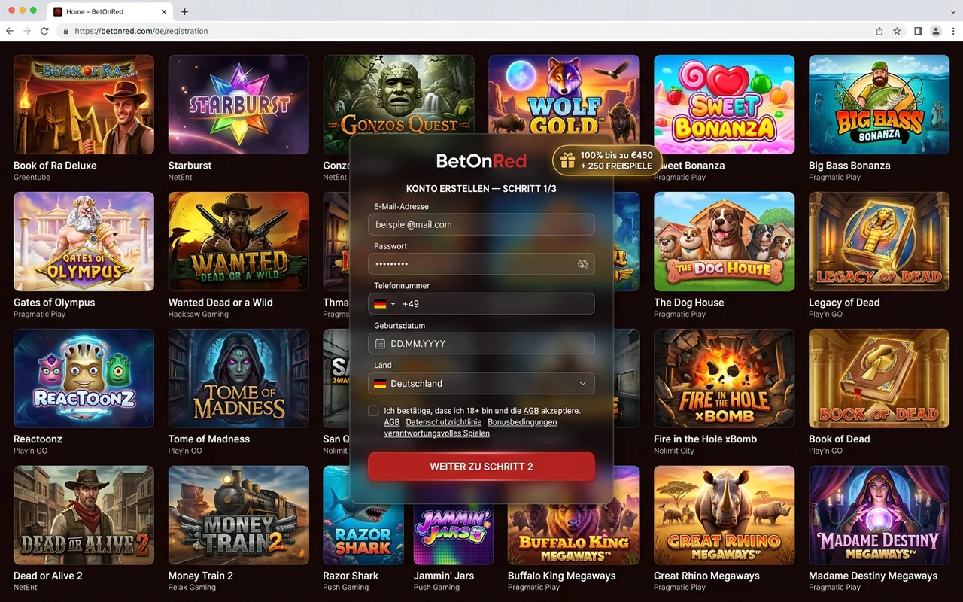Click the Great Rhino Megaways title text
This screenshot has width=963, height=602.
tap(706, 576)
